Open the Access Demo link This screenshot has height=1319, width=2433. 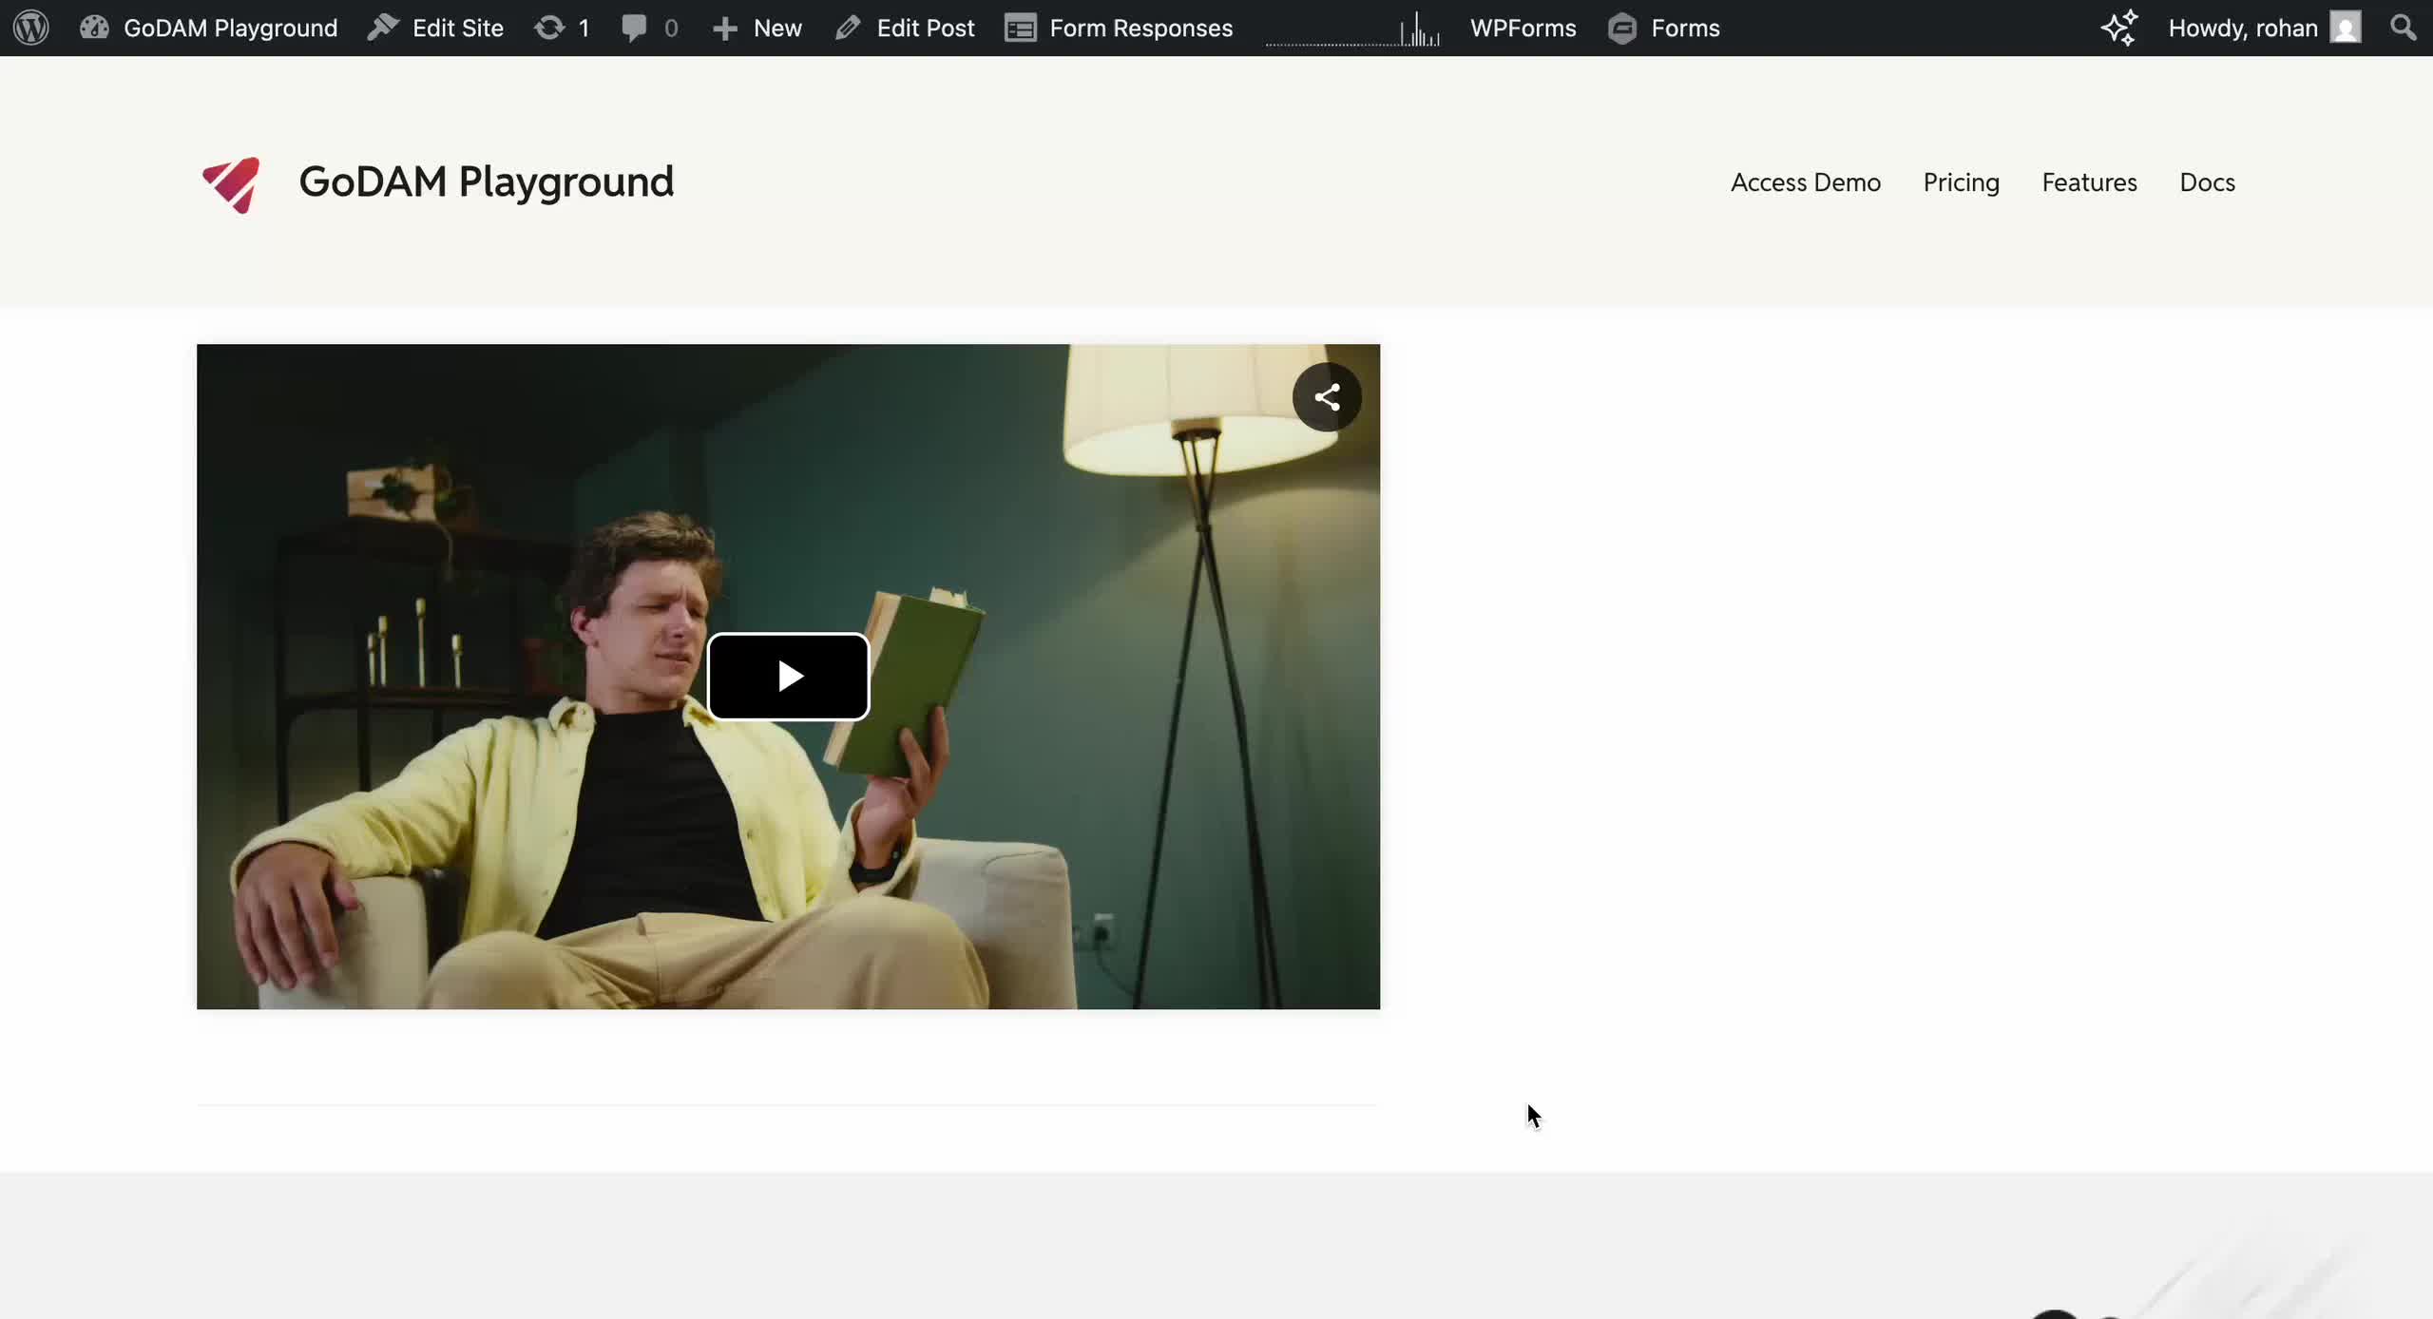point(1804,182)
